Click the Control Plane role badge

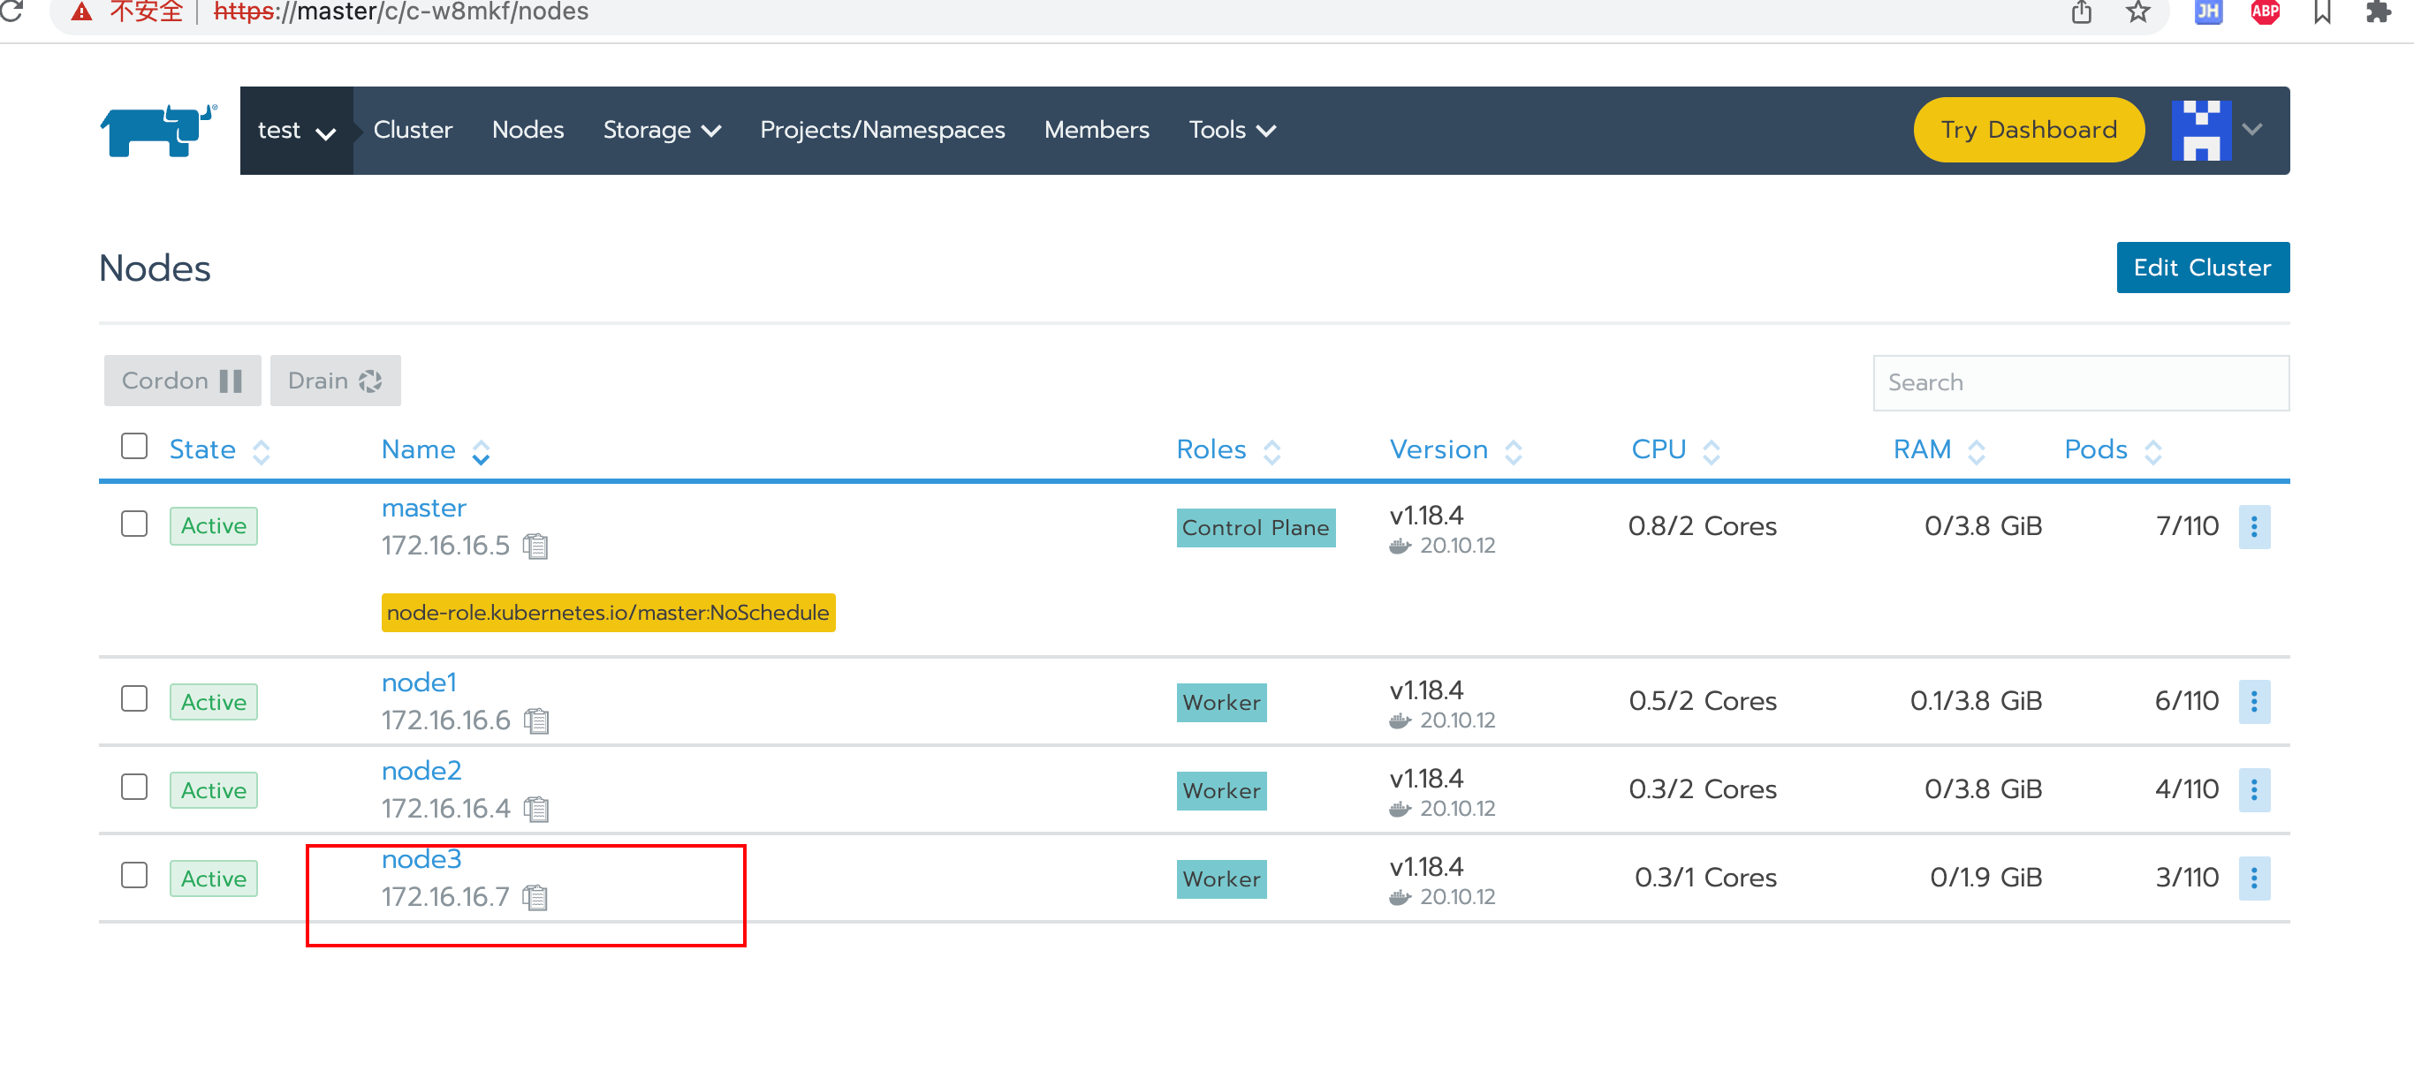[1256, 527]
